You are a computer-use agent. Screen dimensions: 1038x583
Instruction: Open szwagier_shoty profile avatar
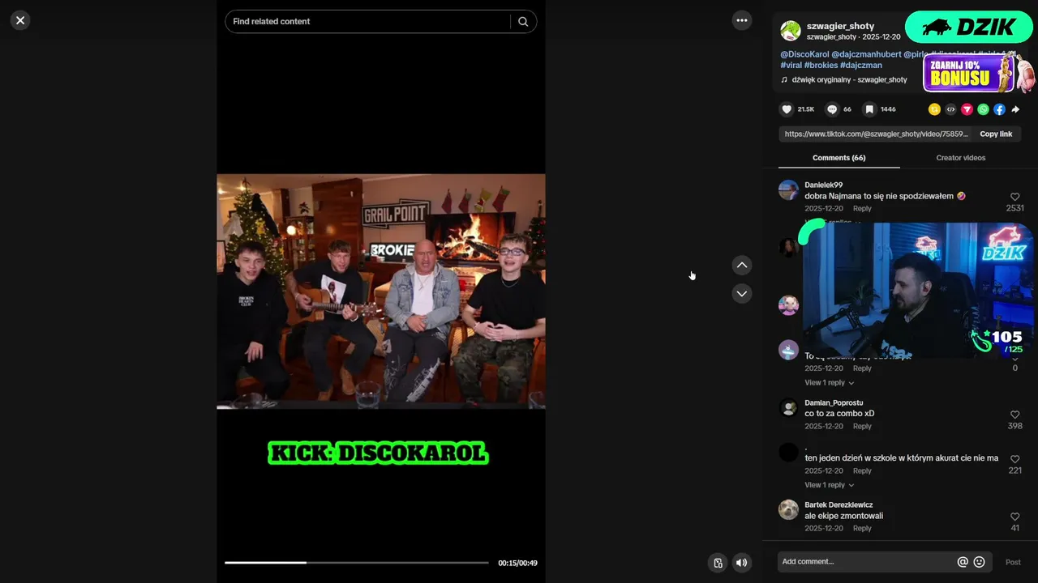click(791, 31)
